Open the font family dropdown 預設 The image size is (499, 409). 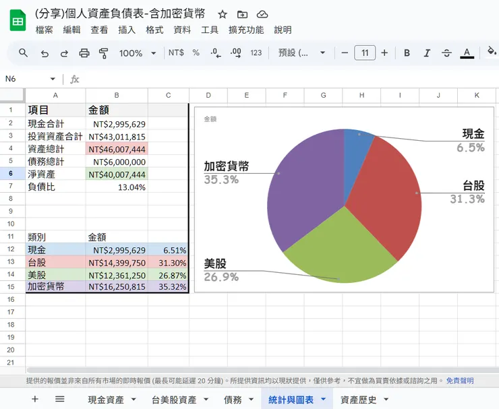[x=301, y=53]
